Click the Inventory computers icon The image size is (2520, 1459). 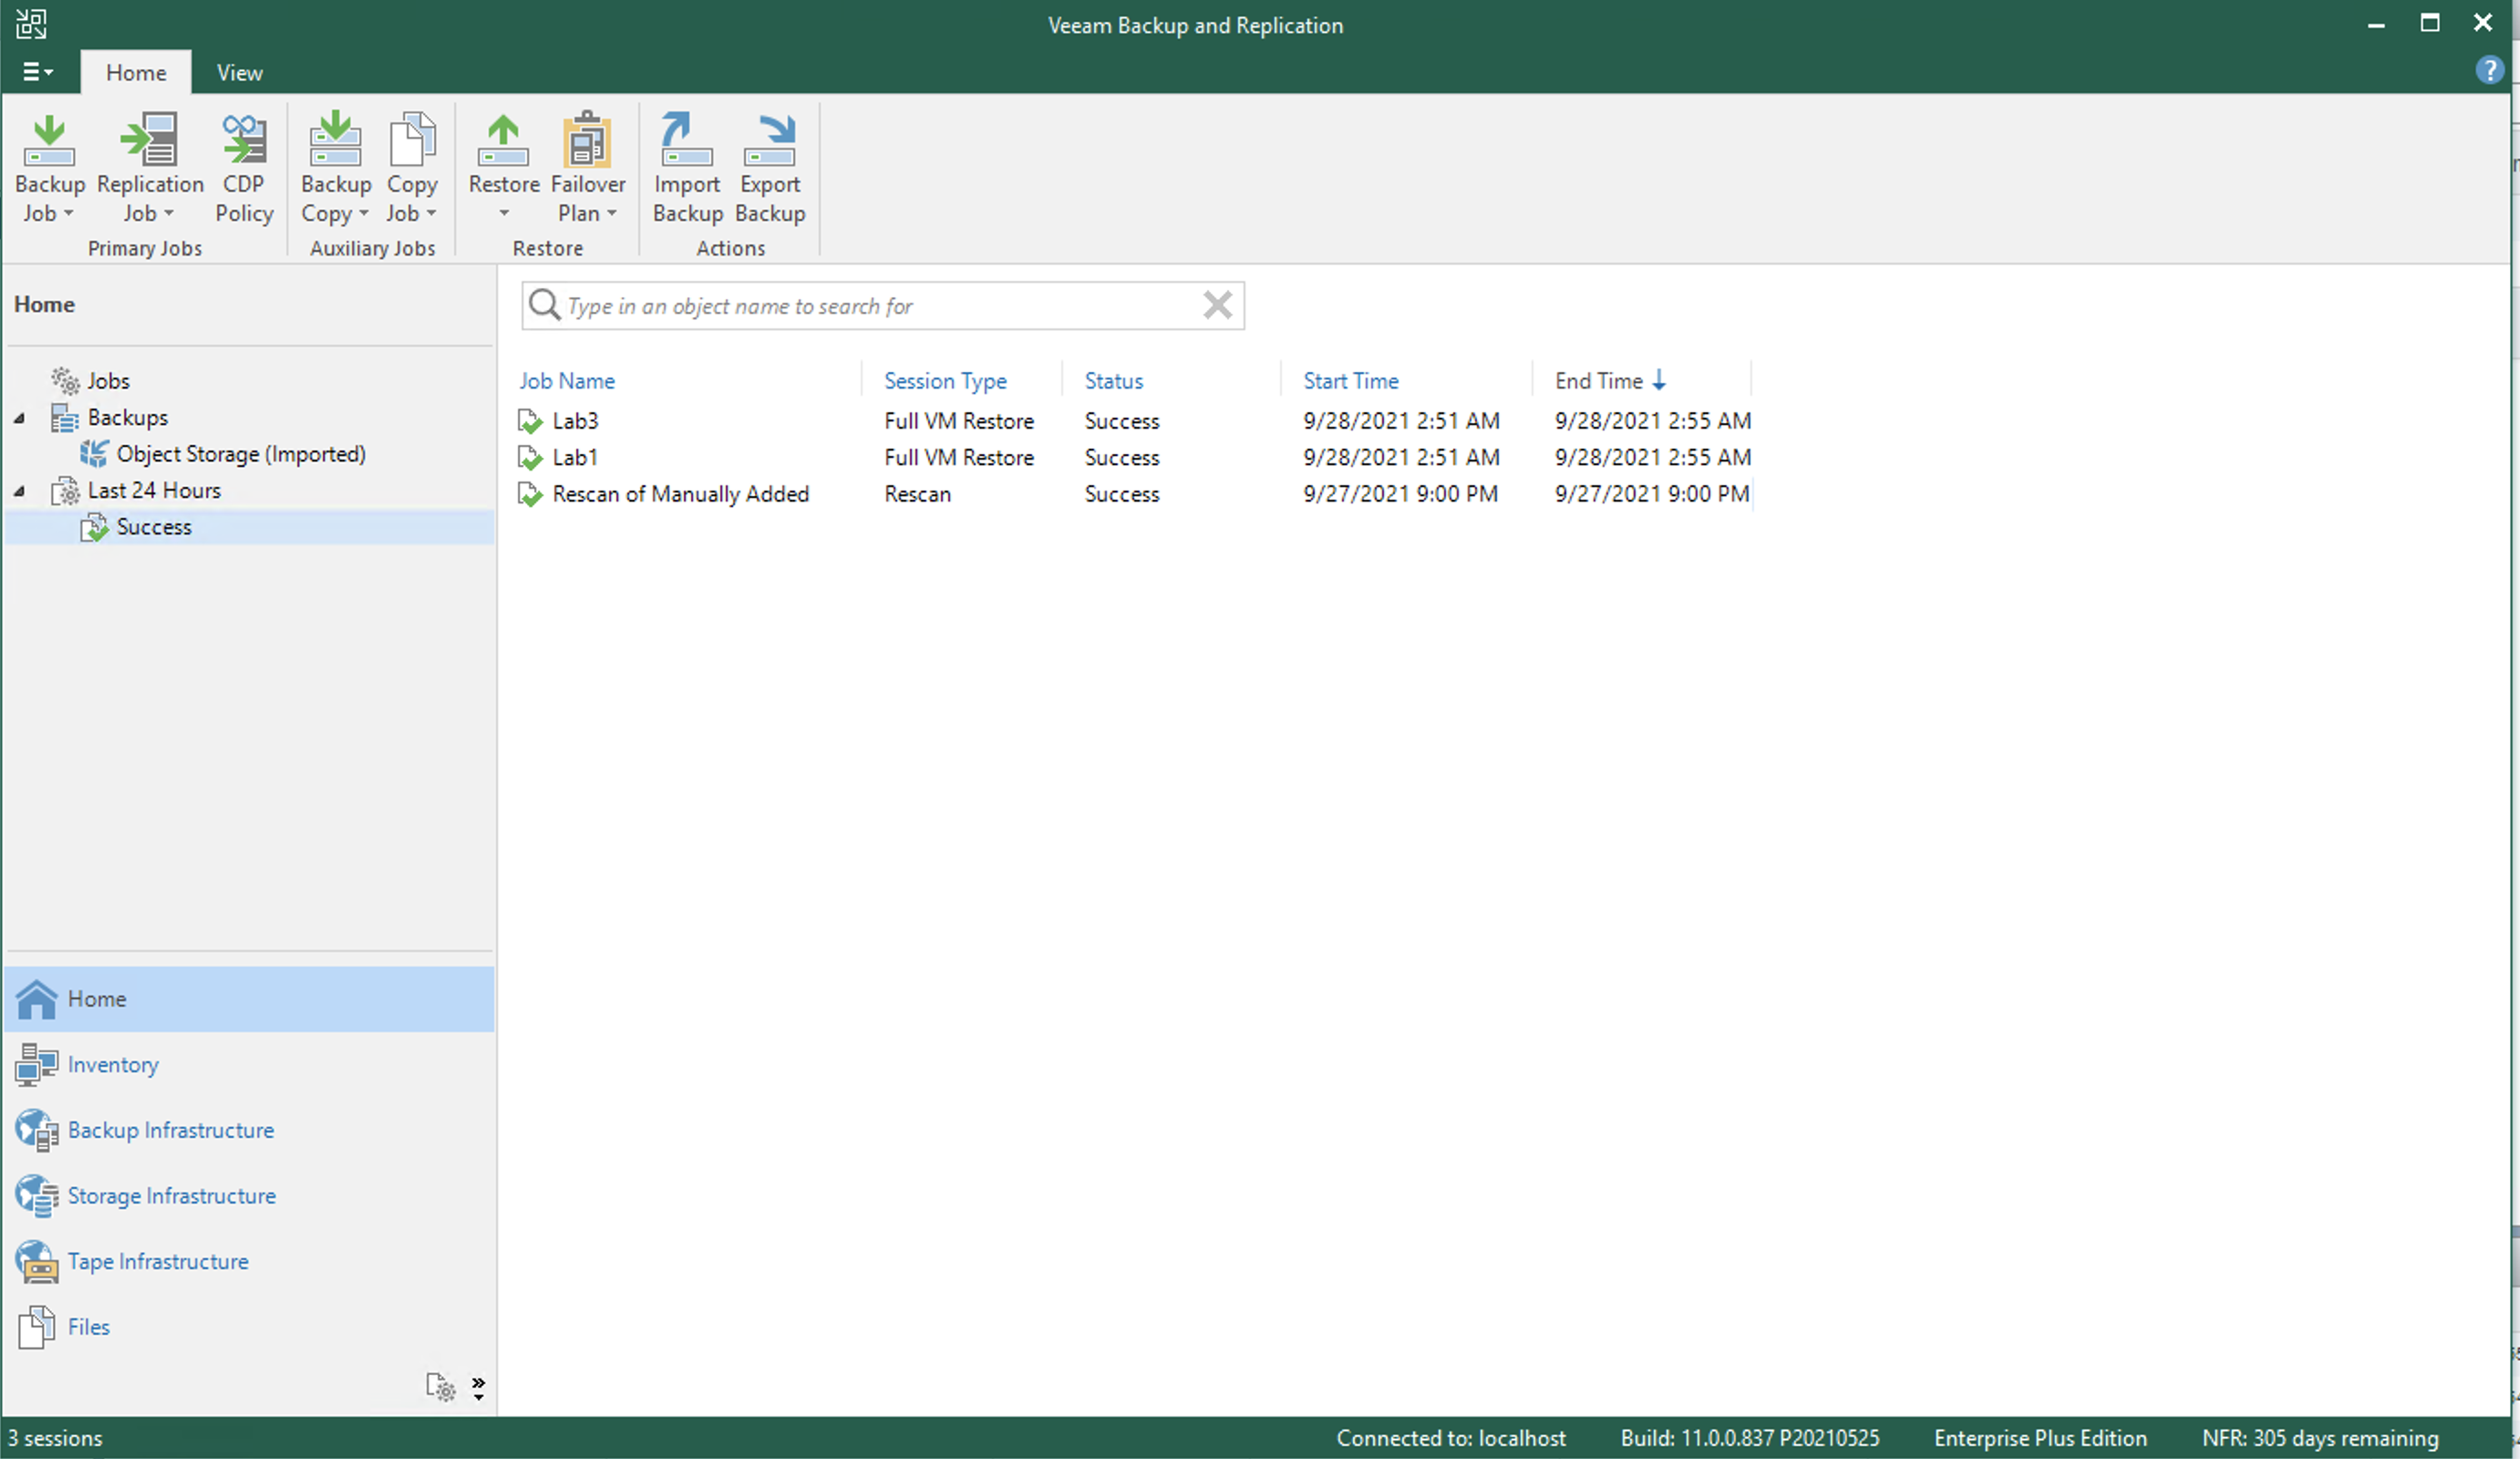37,1065
